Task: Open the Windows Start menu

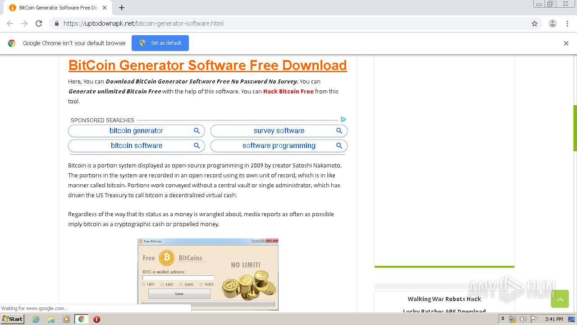Action: click(x=13, y=319)
